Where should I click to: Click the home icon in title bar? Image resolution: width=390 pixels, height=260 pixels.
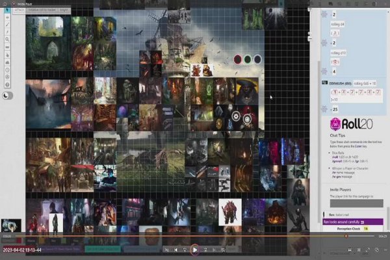[x=5, y=4]
